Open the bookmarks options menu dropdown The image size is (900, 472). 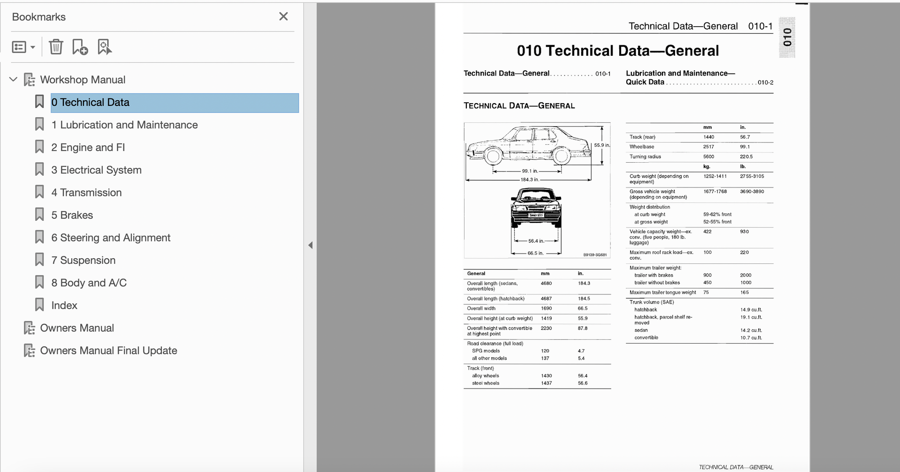pos(23,47)
